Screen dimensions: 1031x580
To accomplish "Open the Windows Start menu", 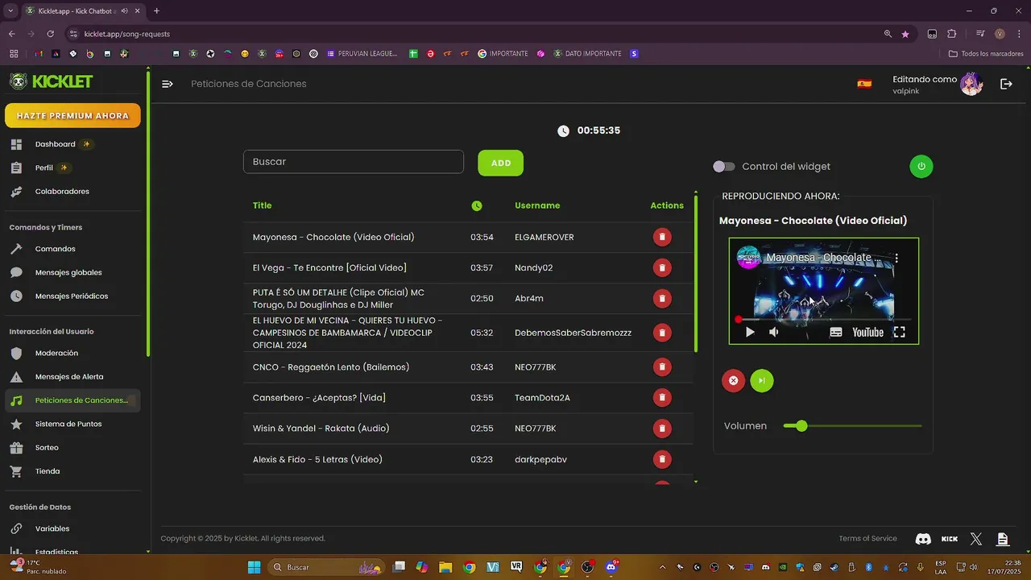I will coord(254,567).
